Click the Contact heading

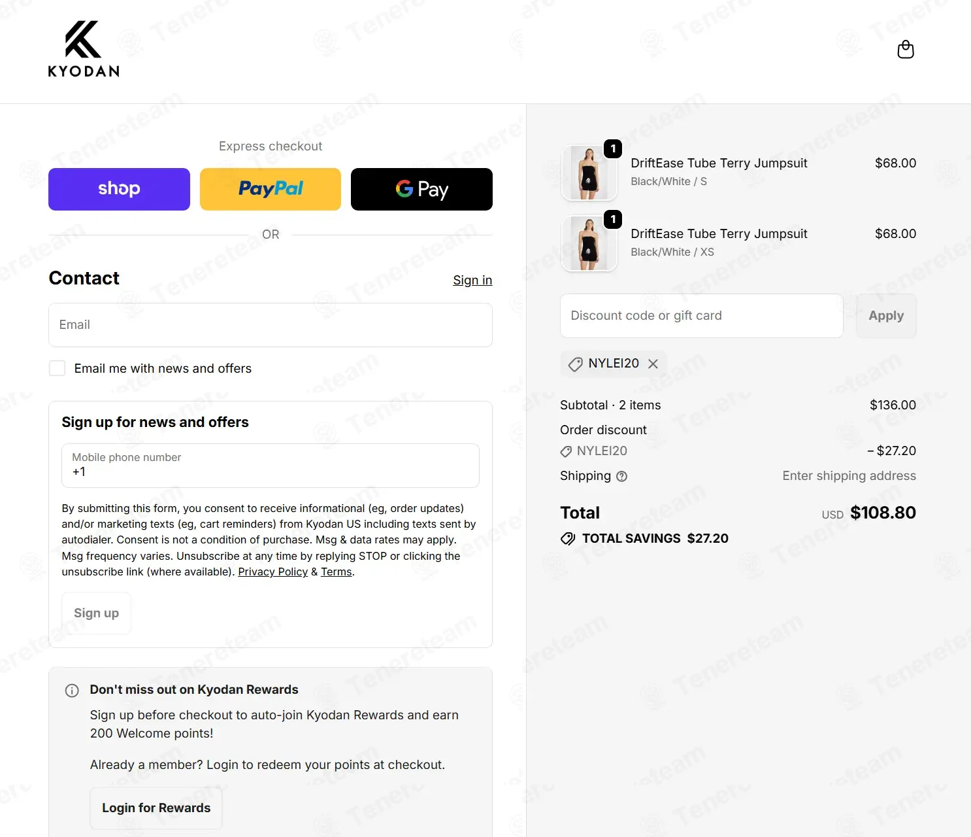coord(84,279)
